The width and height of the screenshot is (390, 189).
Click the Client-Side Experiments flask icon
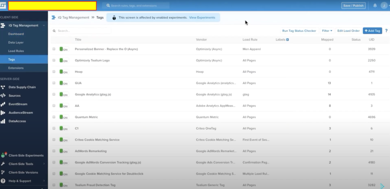pos(3,155)
